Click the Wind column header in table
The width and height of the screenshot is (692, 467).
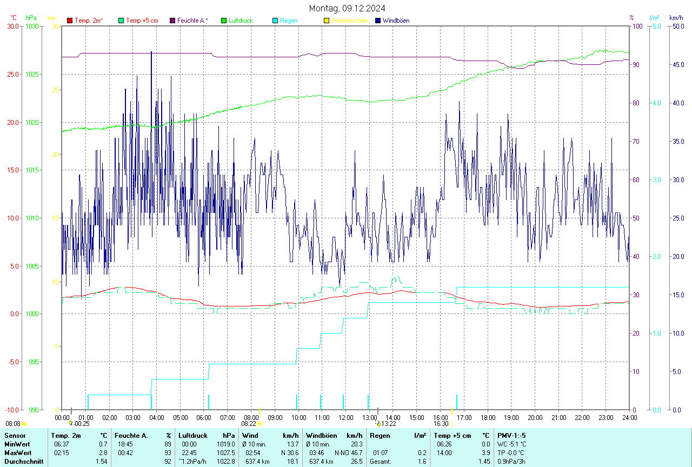pyautogui.click(x=250, y=435)
